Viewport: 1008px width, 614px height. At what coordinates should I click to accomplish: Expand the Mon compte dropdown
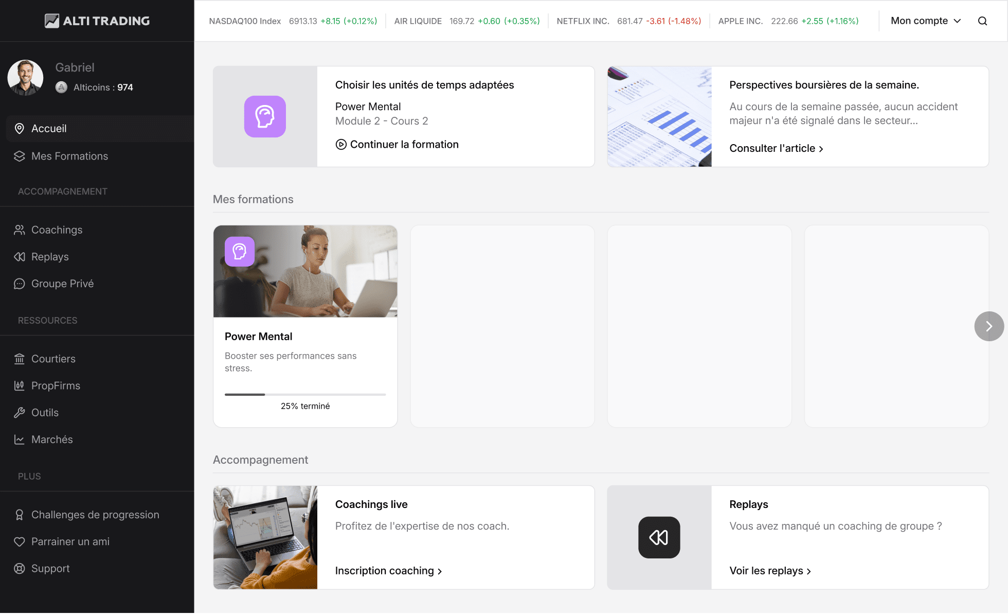pyautogui.click(x=926, y=21)
